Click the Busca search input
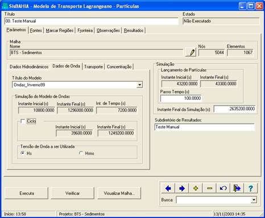Screen dimensions: 265x218 213,200
